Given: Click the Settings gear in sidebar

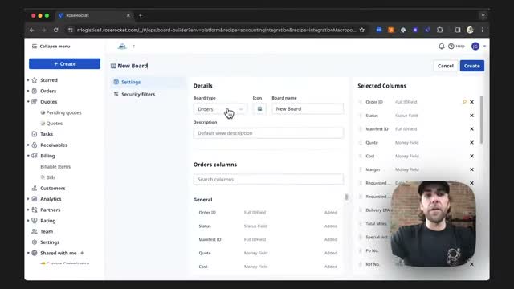Looking at the screenshot, I should [x=35, y=242].
